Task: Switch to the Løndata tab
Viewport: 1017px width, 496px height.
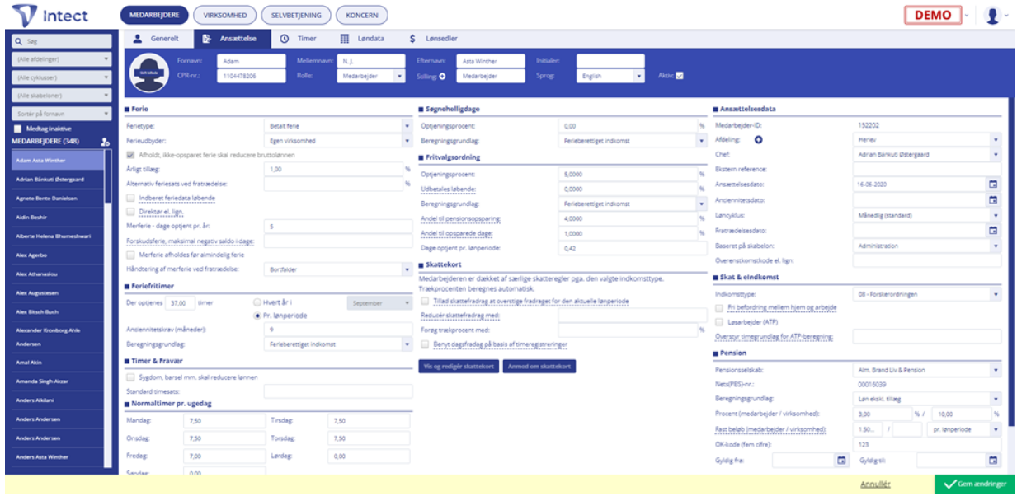Action: tap(361, 38)
